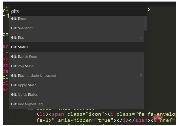
Task: Choose "Git: Snapshot" from the palette
Action: coord(76,28)
